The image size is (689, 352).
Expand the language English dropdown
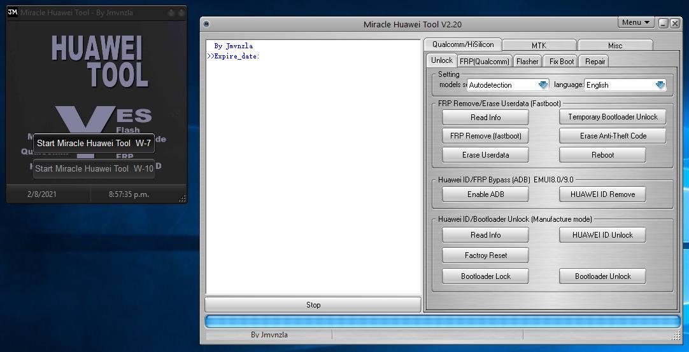click(660, 85)
